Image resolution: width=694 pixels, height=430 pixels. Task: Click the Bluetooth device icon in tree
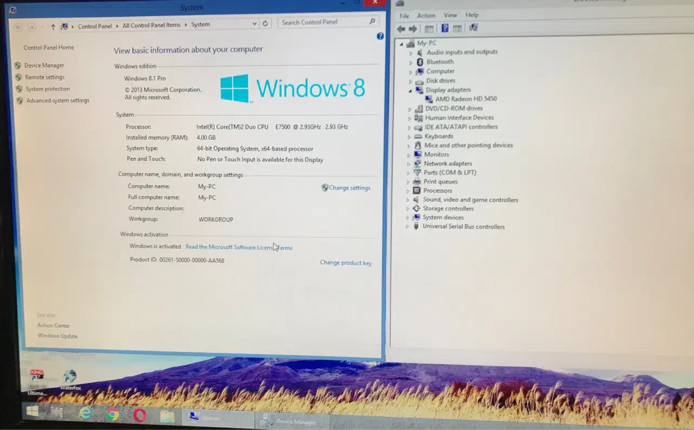[x=420, y=62]
